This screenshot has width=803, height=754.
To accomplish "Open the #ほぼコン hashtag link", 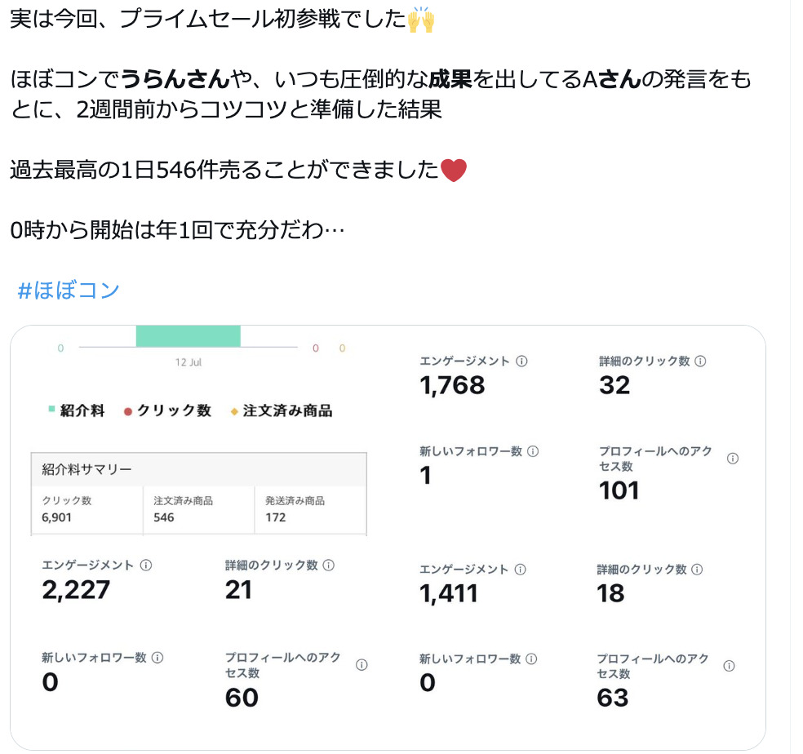I will click(69, 291).
